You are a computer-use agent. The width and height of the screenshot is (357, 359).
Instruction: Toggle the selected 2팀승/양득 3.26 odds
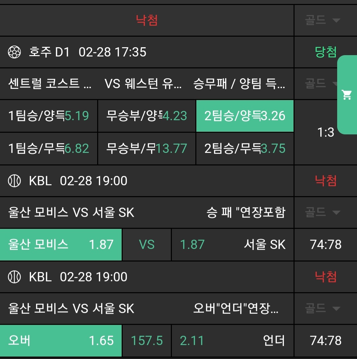click(x=245, y=116)
